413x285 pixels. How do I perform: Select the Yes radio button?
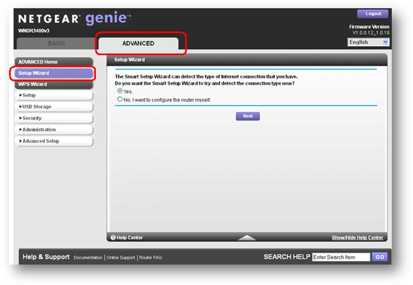[120, 91]
